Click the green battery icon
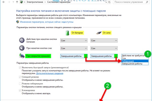Image resolution: width=152 pixels, height=101 pixels. 67,33
